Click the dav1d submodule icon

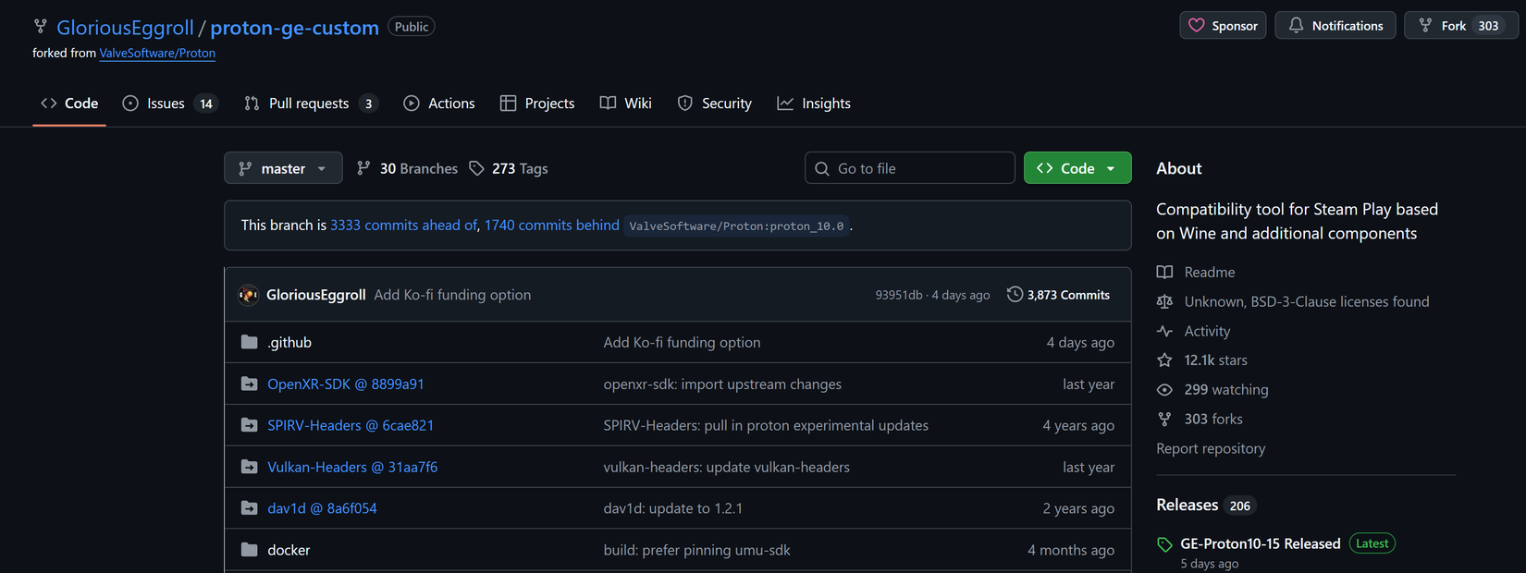point(249,508)
